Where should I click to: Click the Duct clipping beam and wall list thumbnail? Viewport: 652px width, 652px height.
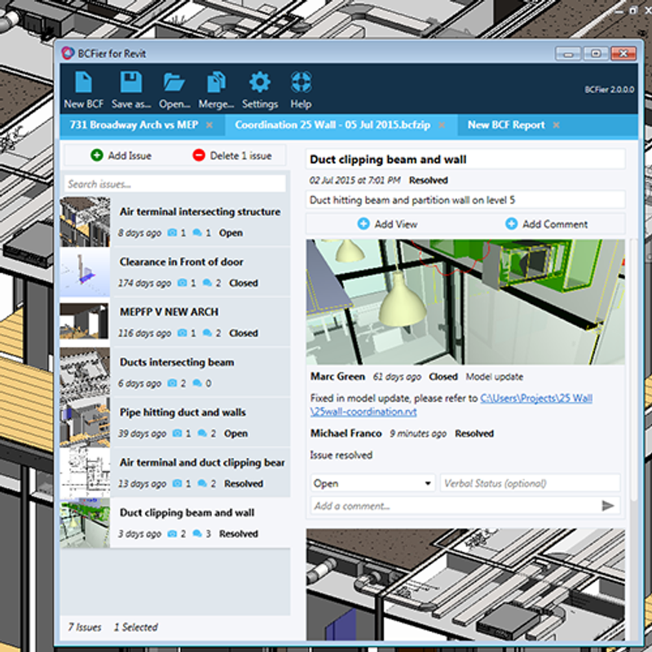pos(85,522)
